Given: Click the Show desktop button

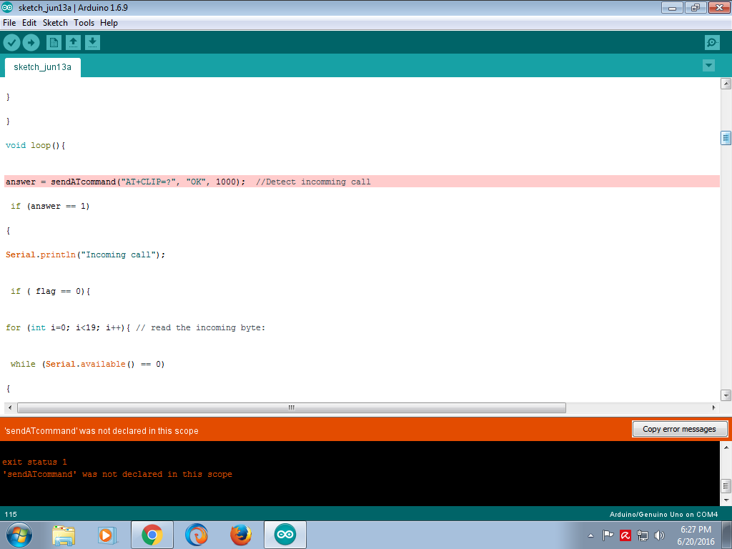Looking at the screenshot, I should (727, 535).
